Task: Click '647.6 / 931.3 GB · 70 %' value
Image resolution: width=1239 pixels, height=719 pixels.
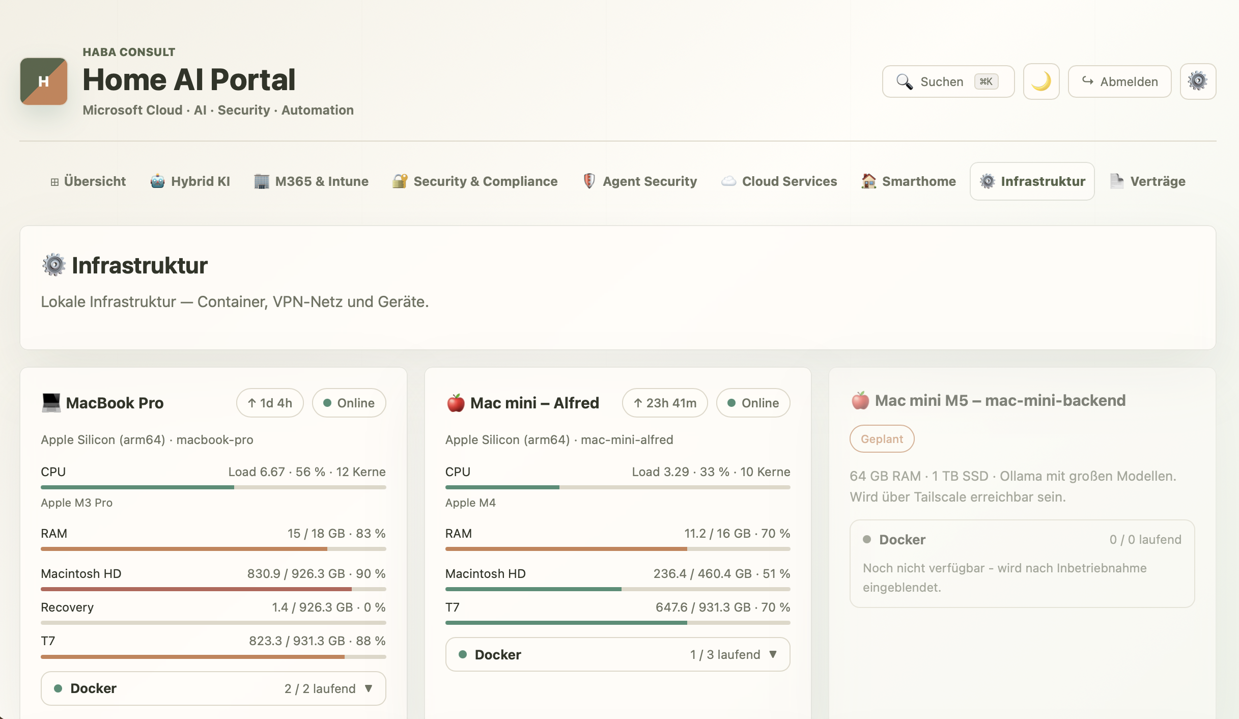Action: [723, 607]
